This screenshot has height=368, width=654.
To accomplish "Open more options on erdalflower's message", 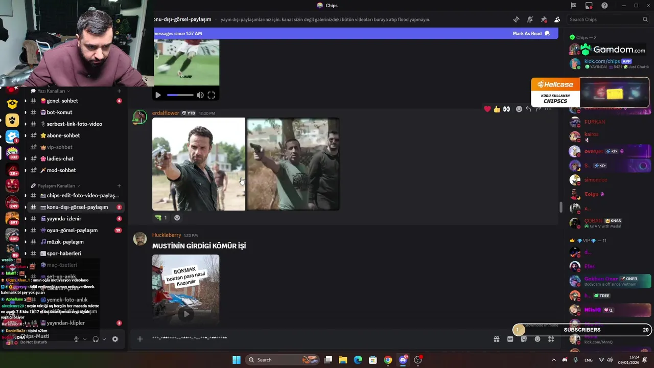I will [548, 109].
